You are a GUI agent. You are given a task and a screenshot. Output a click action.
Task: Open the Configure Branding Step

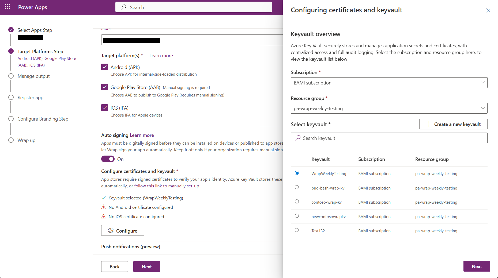[x=43, y=119]
